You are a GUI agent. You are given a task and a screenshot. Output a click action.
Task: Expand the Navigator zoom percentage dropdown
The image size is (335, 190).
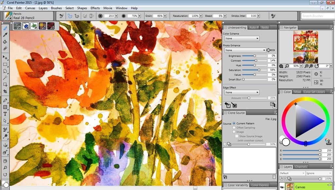coord(301,66)
